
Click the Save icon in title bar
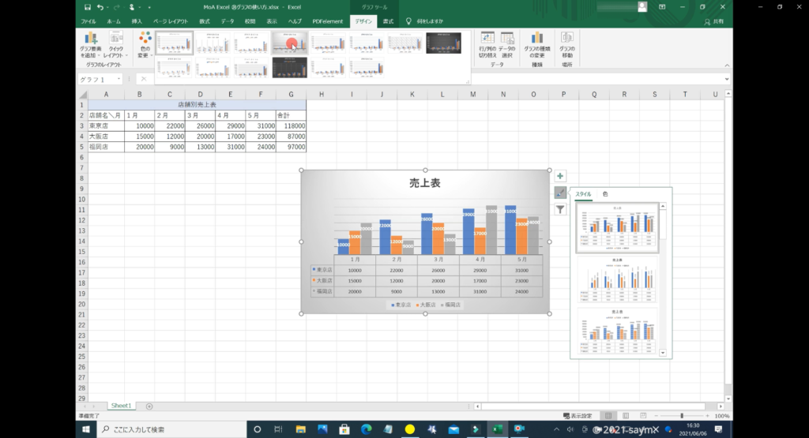(x=87, y=7)
